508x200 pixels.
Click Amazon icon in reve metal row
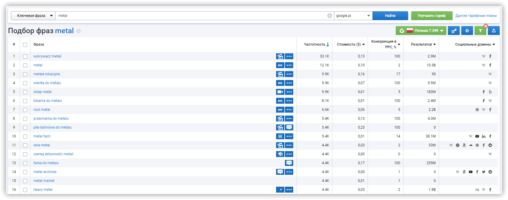click(x=464, y=145)
